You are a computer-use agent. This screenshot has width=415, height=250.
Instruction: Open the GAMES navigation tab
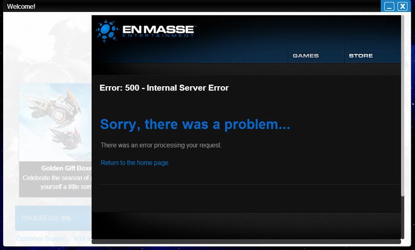[306, 56]
